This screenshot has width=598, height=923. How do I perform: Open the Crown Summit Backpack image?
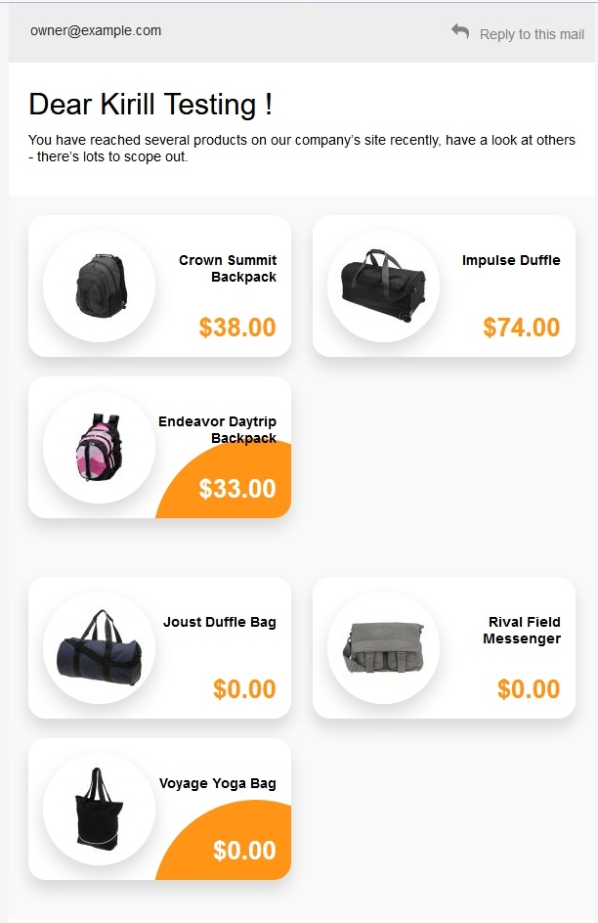click(100, 286)
